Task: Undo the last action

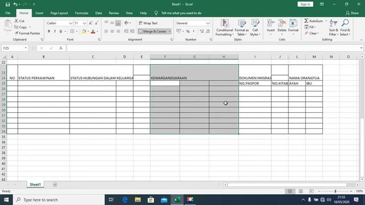Action: coord(15,5)
